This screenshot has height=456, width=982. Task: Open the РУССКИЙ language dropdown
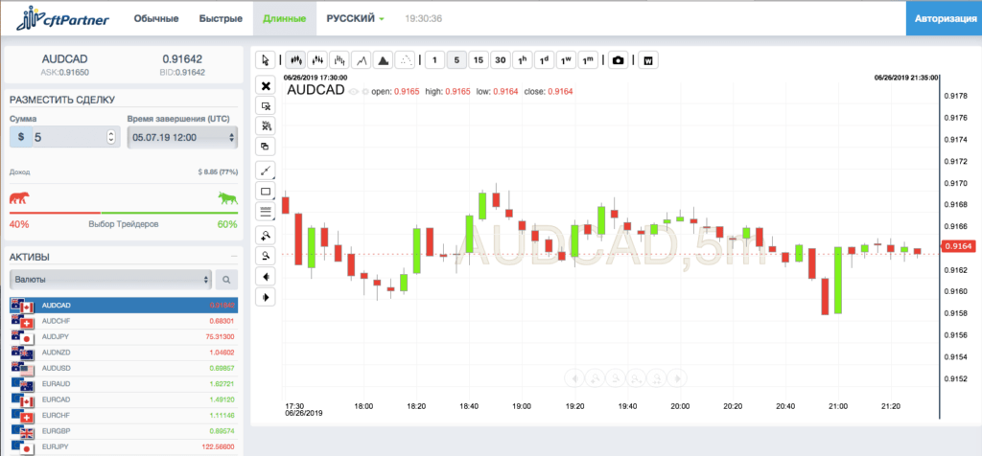(354, 18)
